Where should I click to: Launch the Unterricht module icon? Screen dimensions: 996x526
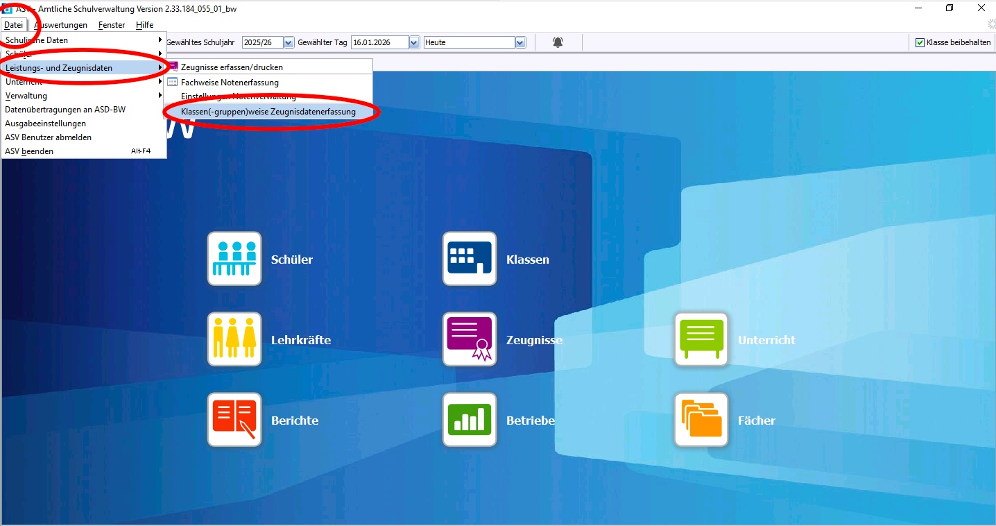[x=701, y=339]
